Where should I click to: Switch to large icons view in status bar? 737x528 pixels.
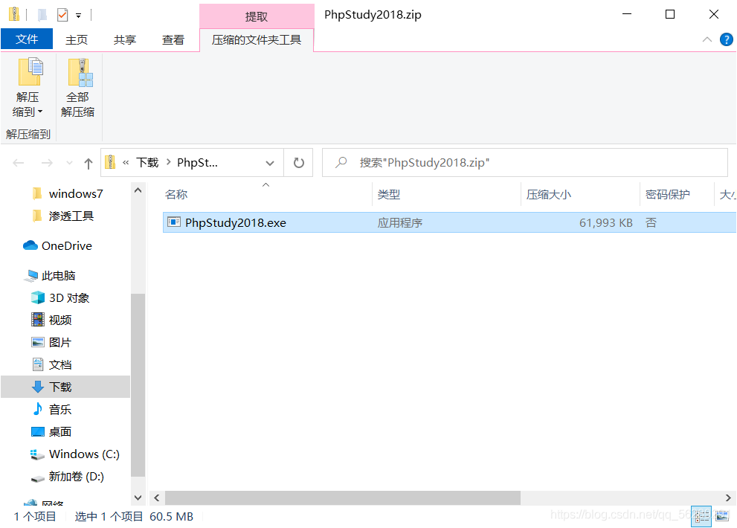pyautogui.click(x=723, y=515)
